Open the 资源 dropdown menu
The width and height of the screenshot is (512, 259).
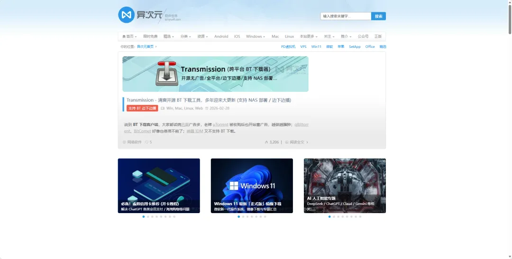tap(202, 36)
